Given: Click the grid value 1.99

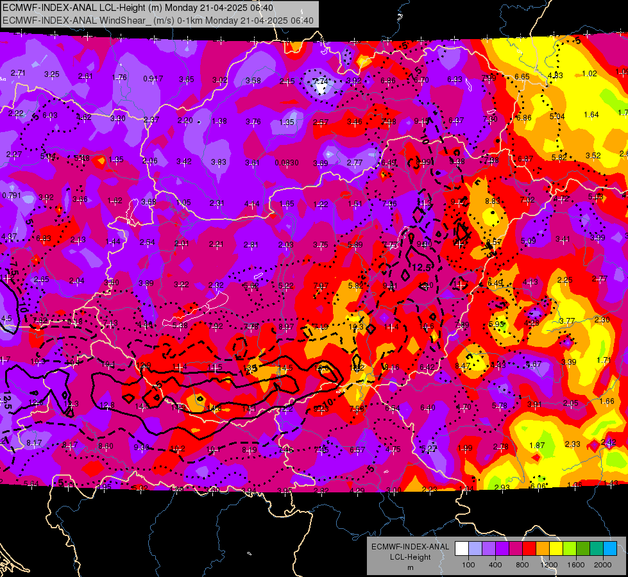Looking at the screenshot, I should tap(465, 448).
